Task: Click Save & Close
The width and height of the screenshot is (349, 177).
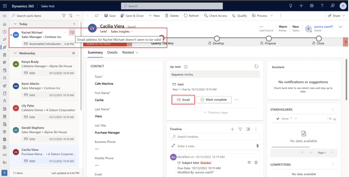Action: coord(132,16)
